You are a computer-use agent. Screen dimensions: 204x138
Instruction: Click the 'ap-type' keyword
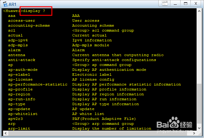pyautogui.click(x=17, y=104)
